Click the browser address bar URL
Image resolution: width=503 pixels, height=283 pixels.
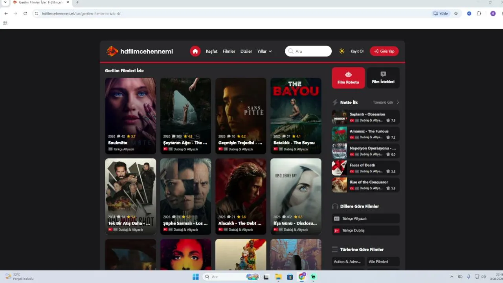pos(81,13)
